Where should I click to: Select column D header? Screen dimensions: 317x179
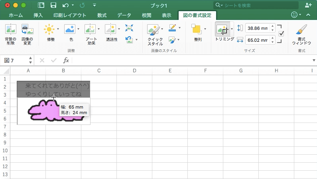pos(134,71)
